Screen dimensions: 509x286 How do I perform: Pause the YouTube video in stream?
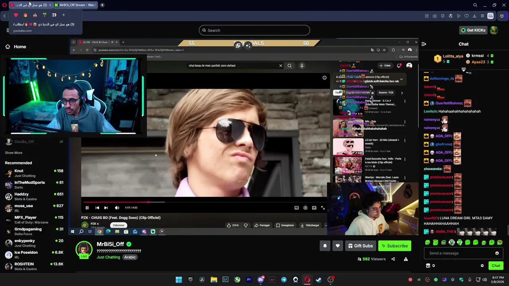(x=87, y=208)
